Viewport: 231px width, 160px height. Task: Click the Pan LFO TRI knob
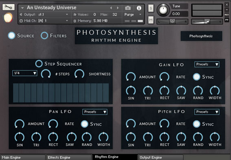click(x=36, y=137)
